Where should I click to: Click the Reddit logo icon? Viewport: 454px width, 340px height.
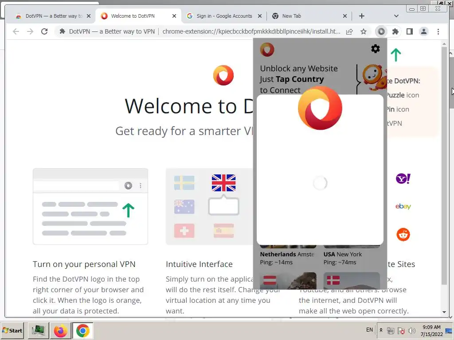(x=403, y=235)
